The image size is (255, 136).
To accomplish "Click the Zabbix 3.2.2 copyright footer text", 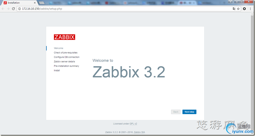I will (119, 132).
